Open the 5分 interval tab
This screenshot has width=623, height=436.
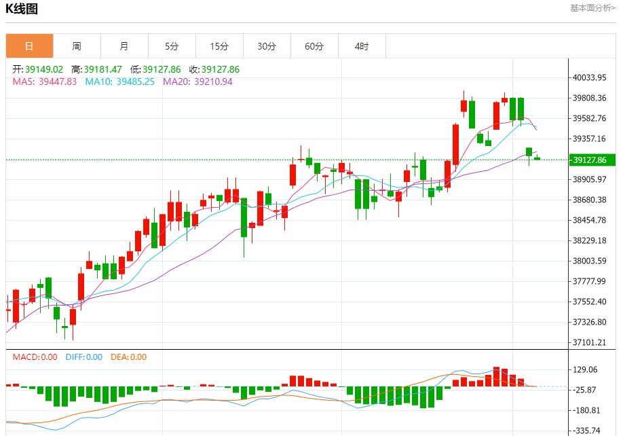click(x=172, y=46)
